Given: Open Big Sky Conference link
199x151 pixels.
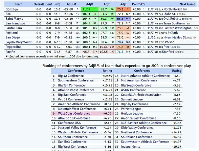Looking at the screenshot, I should point(134,104).
